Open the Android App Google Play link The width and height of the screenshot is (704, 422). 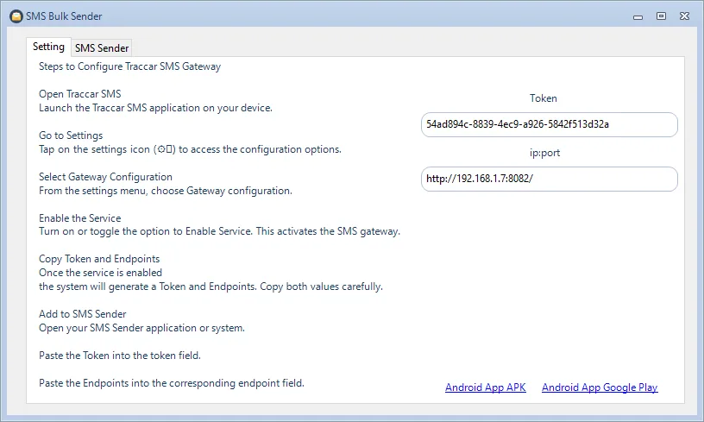click(600, 387)
